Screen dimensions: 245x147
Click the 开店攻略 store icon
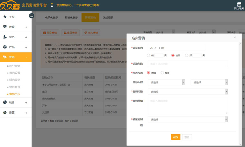pyautogui.click(x=239, y=4)
